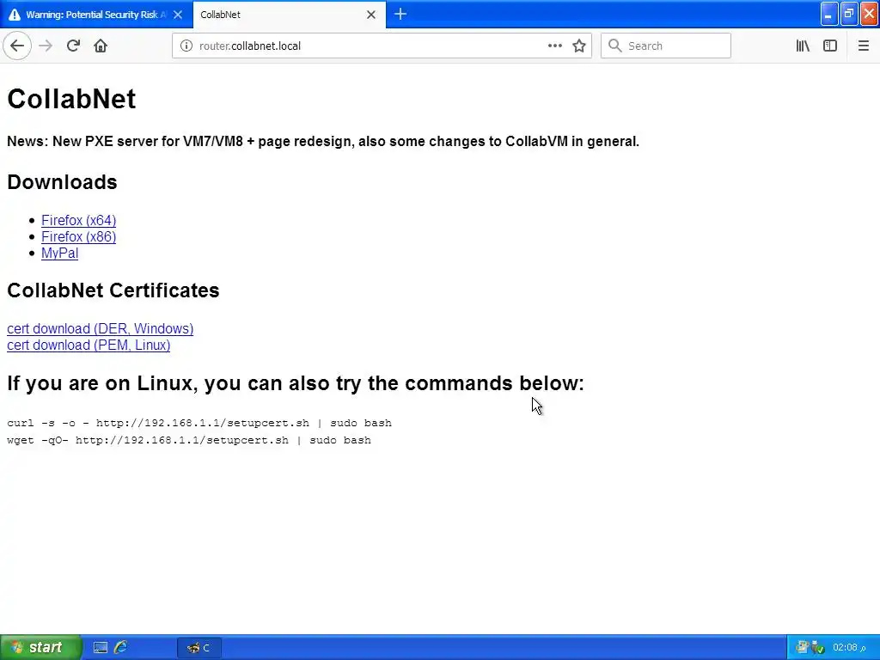Bookmark this page with the star
The height and width of the screenshot is (660, 880).
click(x=579, y=46)
